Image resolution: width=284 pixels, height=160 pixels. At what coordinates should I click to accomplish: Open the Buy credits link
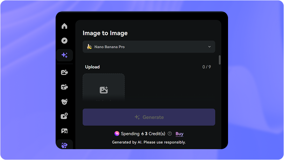coord(179,134)
